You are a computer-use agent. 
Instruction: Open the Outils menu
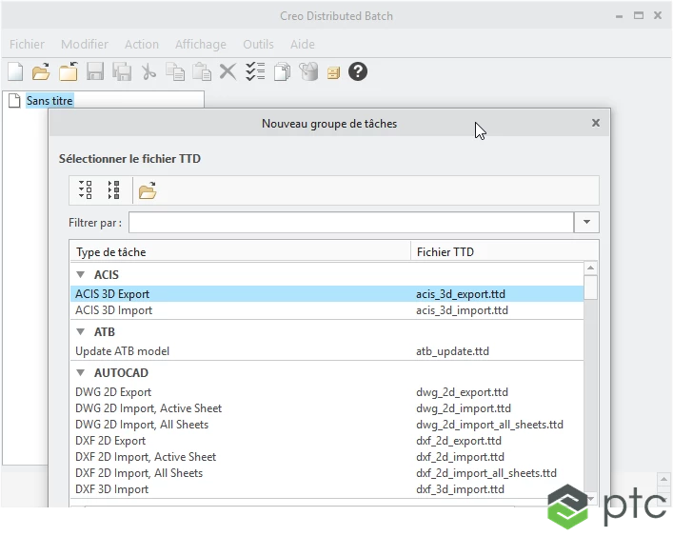tap(258, 44)
